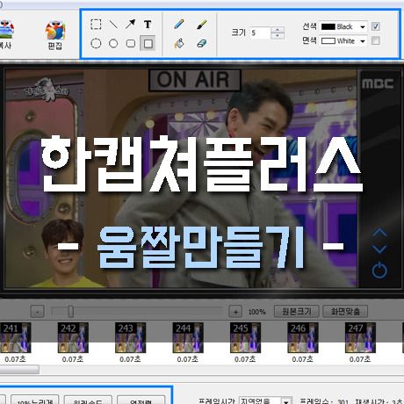This screenshot has height=404, width=404.
Task: Click the Black line color swatch
Action: pos(328,26)
